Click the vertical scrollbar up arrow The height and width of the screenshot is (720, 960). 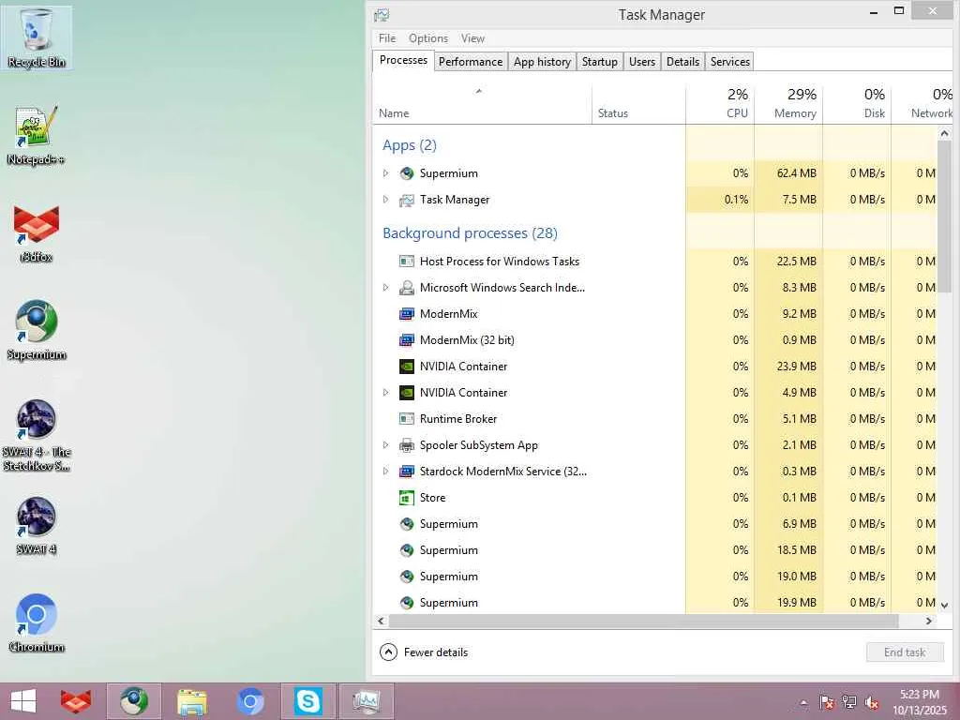coord(944,133)
